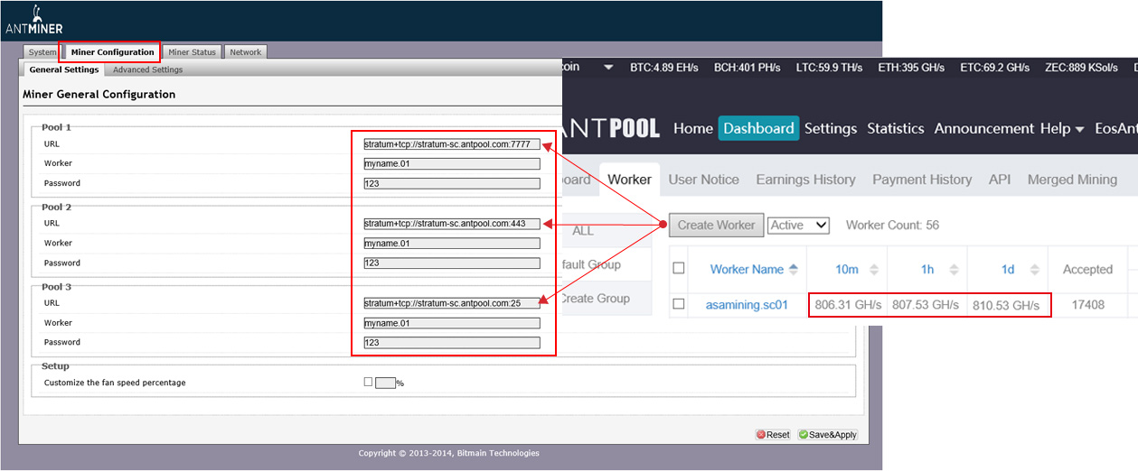Click the Accepted column header

(x=1087, y=269)
